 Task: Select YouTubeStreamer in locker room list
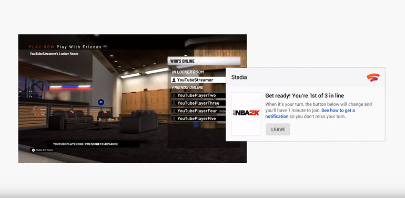point(198,80)
